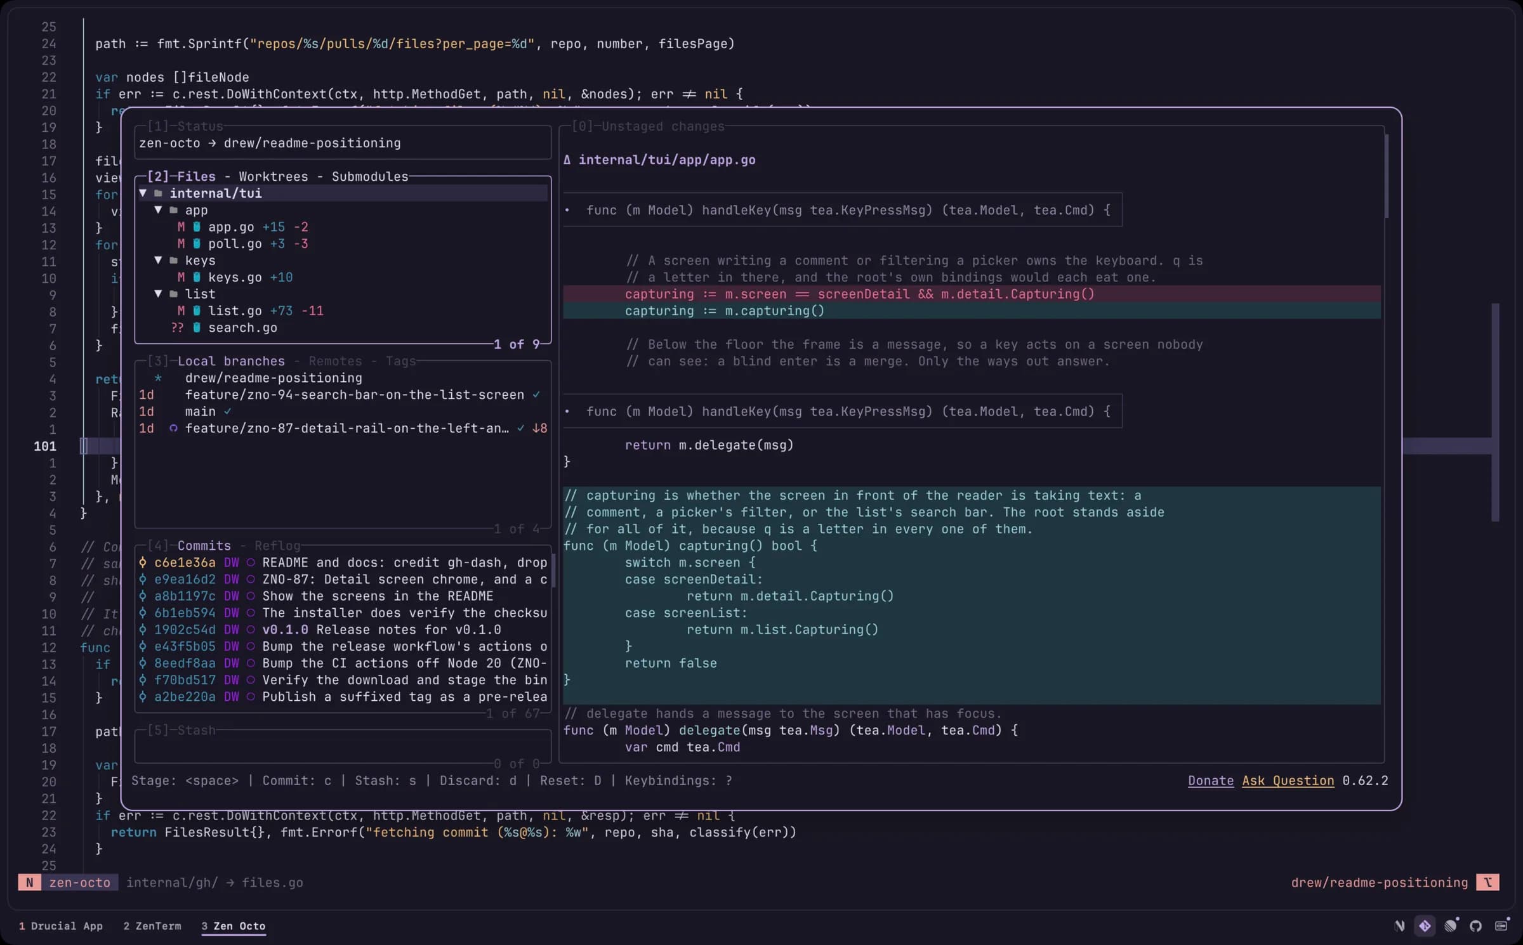Focus the [5] Stash panel title
The image size is (1523, 945).
pyautogui.click(x=181, y=730)
